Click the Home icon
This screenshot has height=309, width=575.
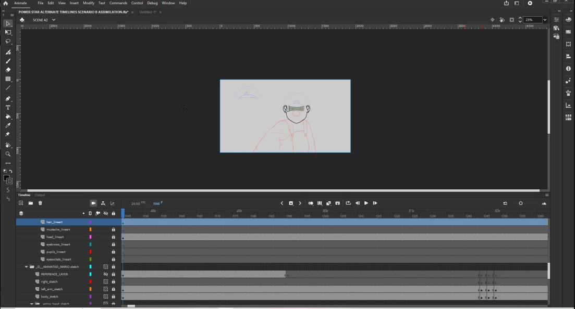tap(6, 3)
